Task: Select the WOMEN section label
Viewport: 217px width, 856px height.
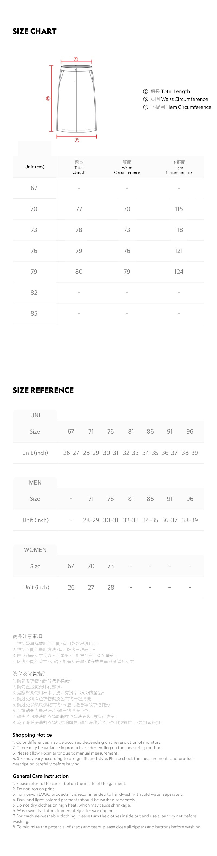Action: click(x=35, y=550)
